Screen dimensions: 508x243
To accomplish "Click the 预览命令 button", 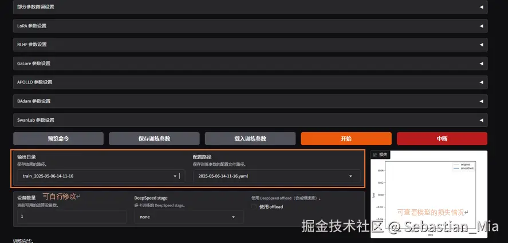I will pos(58,138).
